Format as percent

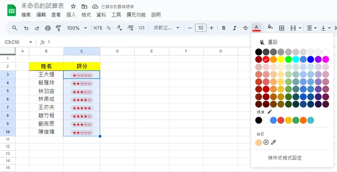click(x=108, y=28)
